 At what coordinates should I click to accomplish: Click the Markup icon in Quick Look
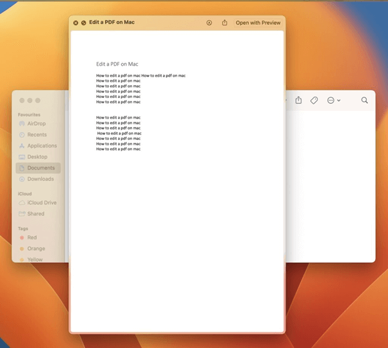pos(209,23)
